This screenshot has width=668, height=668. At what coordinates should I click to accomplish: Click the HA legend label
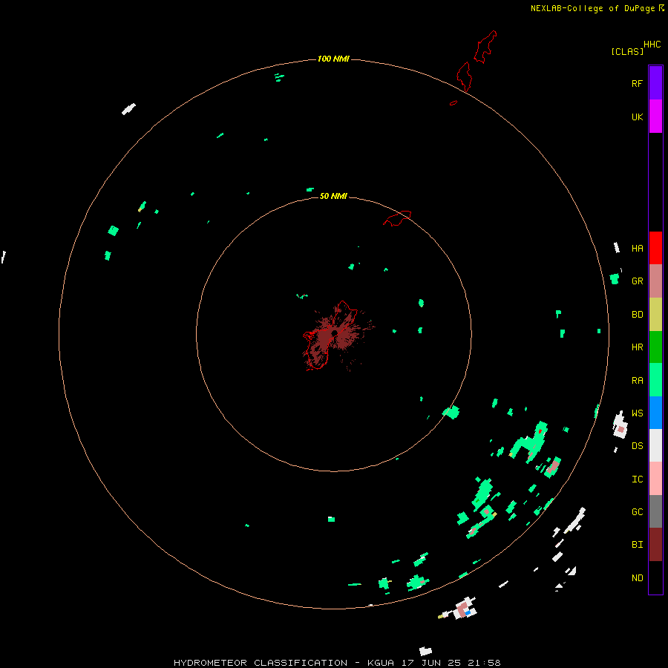(x=638, y=249)
